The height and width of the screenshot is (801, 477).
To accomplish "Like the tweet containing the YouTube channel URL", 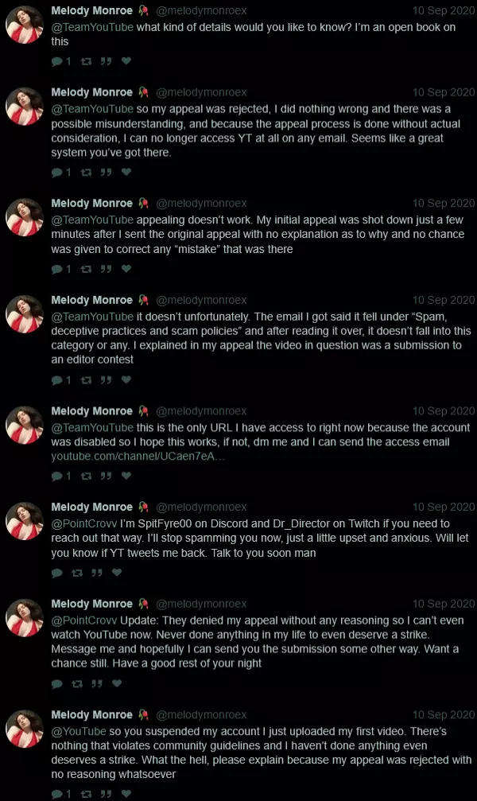I will pos(126,476).
